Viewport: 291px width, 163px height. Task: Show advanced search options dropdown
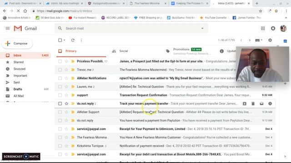(x=202, y=28)
